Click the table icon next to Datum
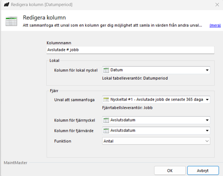 tap(106, 70)
